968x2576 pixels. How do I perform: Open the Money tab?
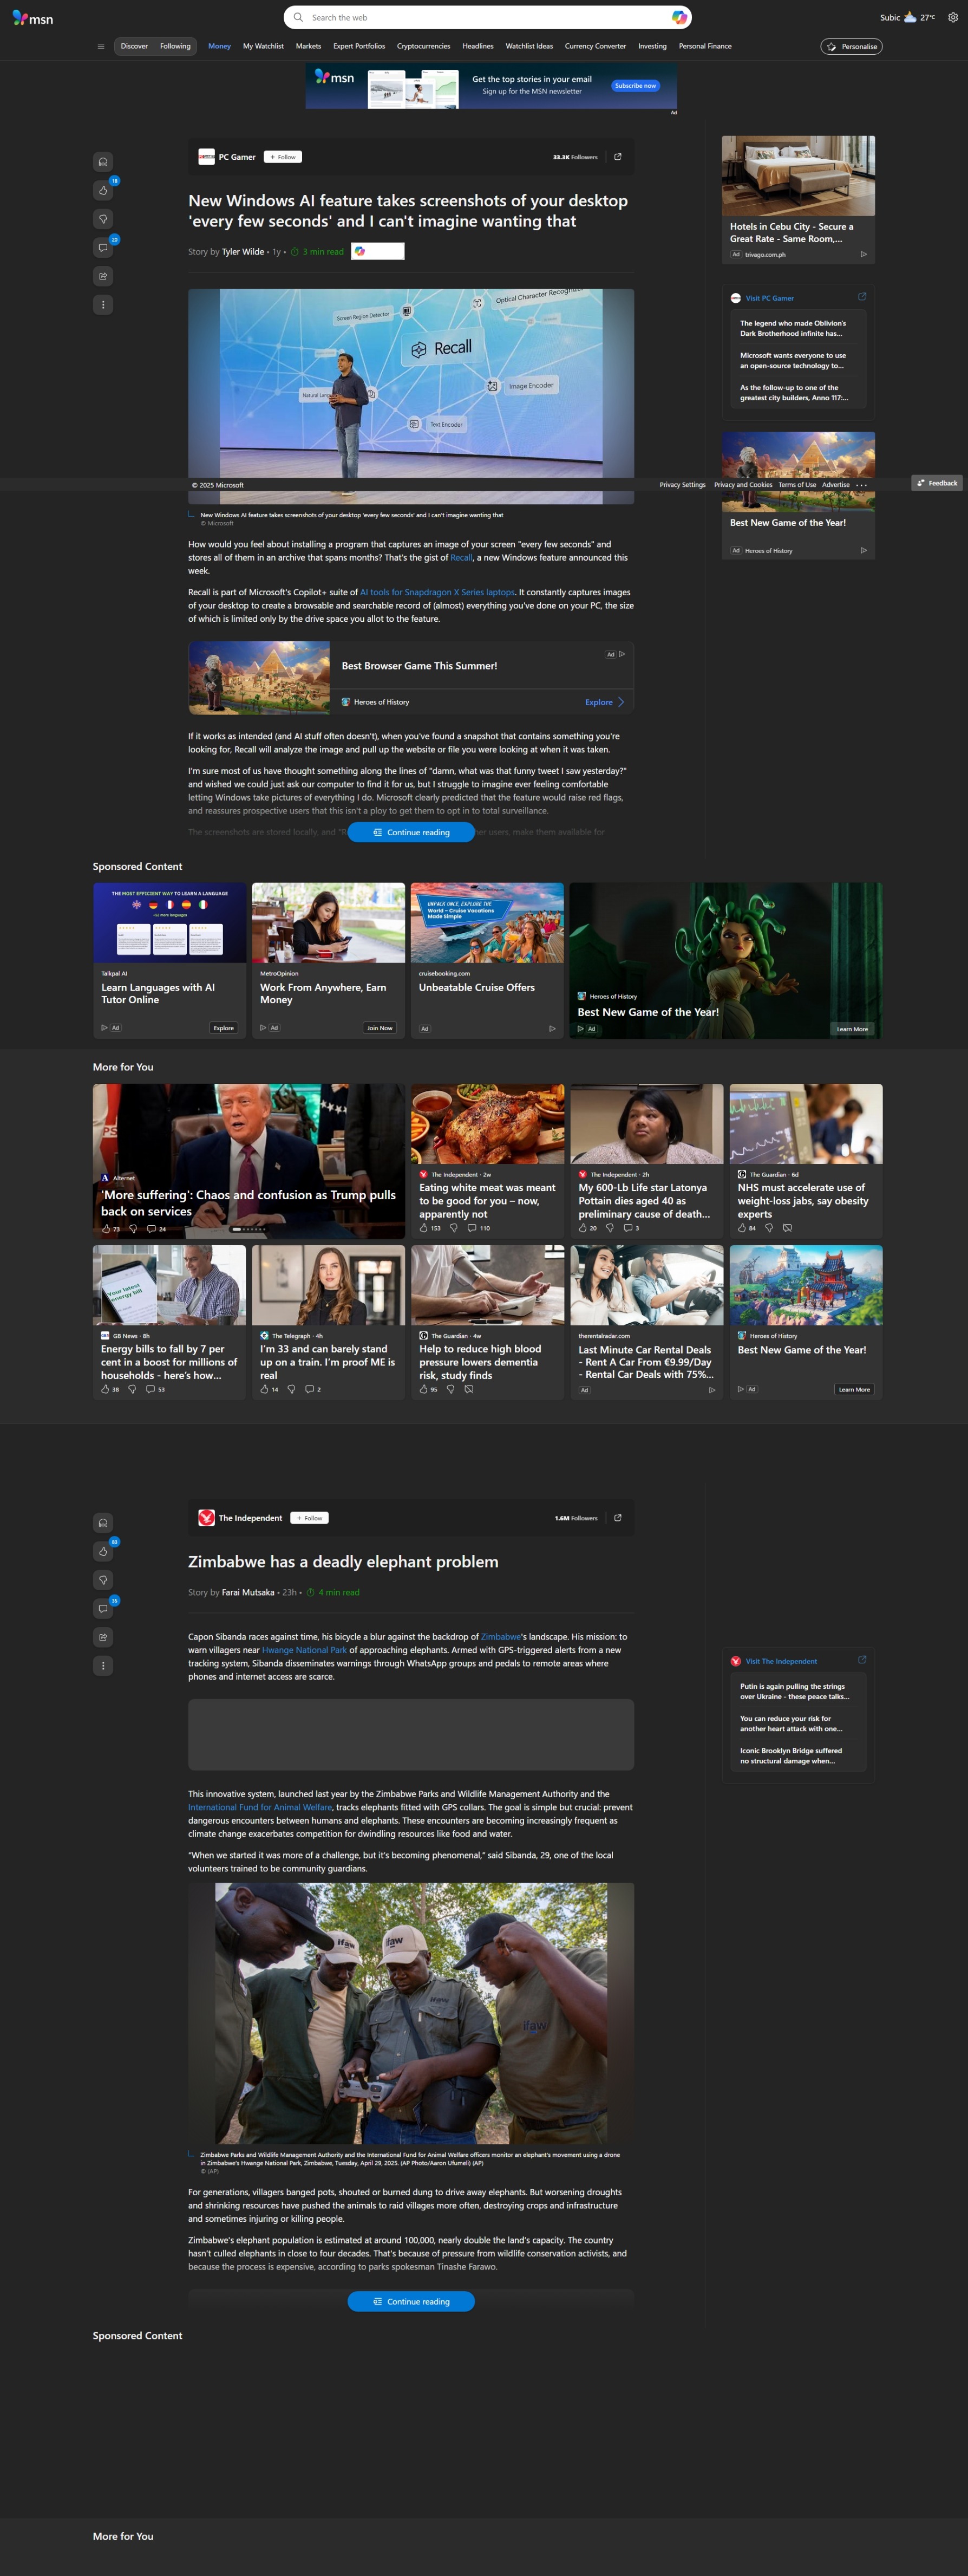(219, 46)
